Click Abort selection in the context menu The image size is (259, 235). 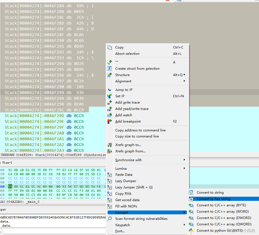pyautogui.click(x=127, y=53)
